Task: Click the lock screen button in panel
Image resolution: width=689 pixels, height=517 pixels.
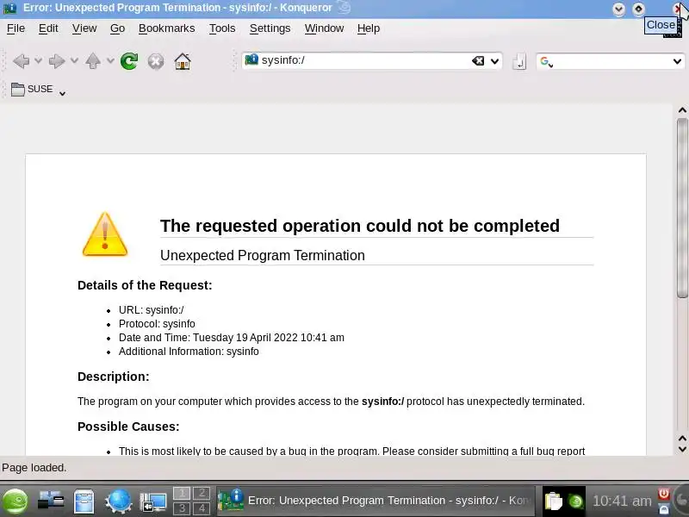Action: (663, 509)
